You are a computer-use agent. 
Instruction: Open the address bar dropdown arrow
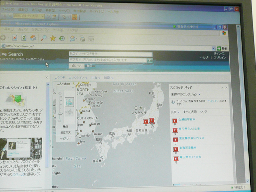click(213, 48)
